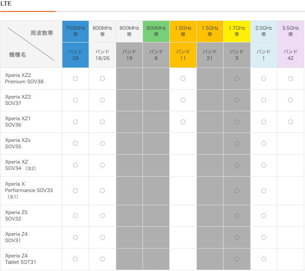The width and height of the screenshot is (305, 271).
Task: Click the バンド 42 header cell
Action: (291, 55)
